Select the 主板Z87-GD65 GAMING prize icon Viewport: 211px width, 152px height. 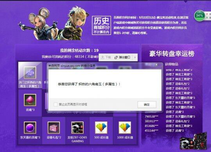pos(77,127)
